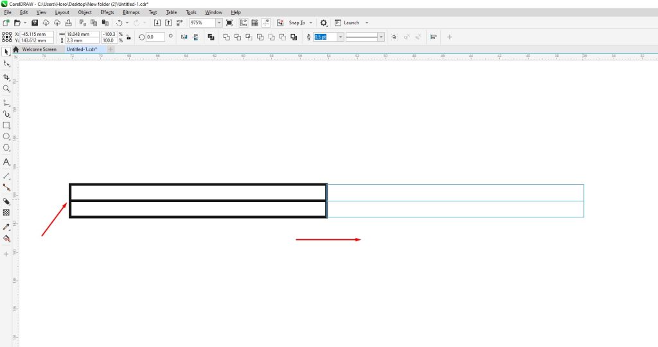This screenshot has height=347, width=658.
Task: Click the Mirror horizontally icon
Action: (184, 37)
